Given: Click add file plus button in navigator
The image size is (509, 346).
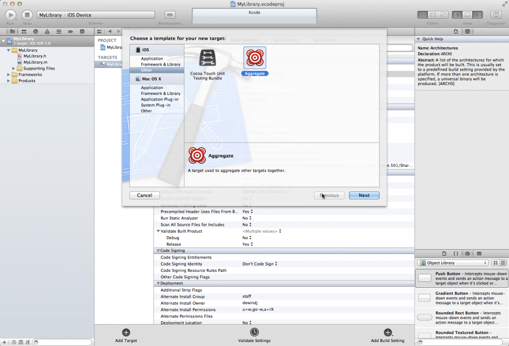Looking at the screenshot, I should pos(4,342).
